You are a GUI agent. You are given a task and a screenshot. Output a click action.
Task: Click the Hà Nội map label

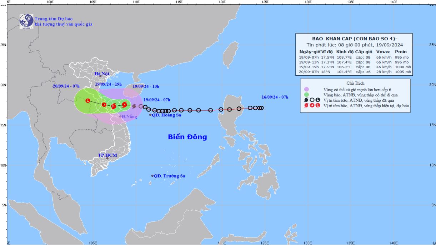[x=101, y=74]
